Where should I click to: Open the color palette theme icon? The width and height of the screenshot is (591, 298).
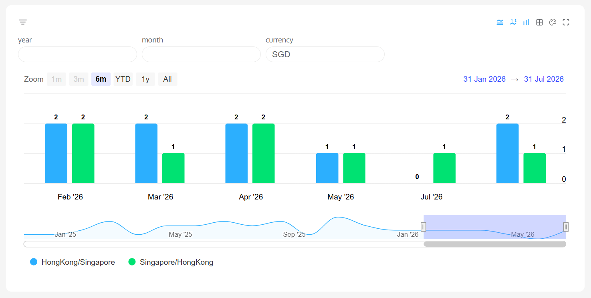click(553, 22)
